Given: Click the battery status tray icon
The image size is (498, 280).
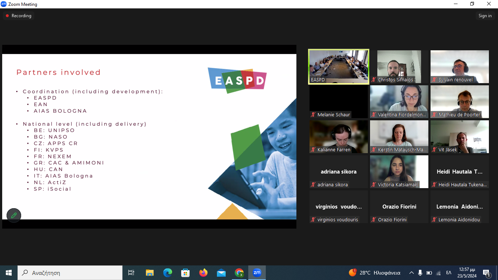Looking at the screenshot, I should [429, 273].
